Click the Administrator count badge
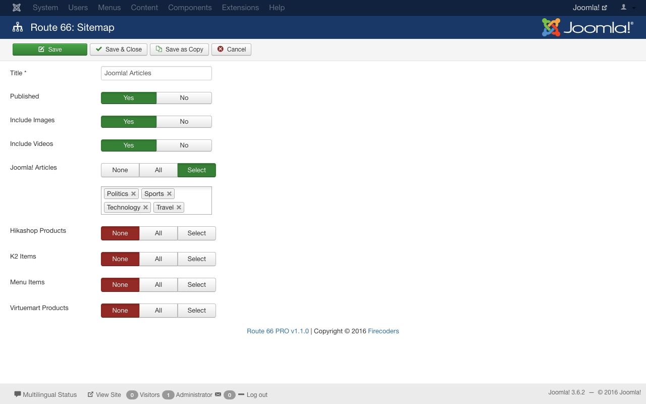 coord(168,395)
